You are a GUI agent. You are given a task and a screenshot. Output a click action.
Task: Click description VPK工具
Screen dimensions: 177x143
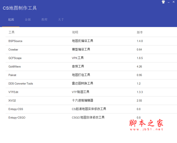click(x=78, y=58)
